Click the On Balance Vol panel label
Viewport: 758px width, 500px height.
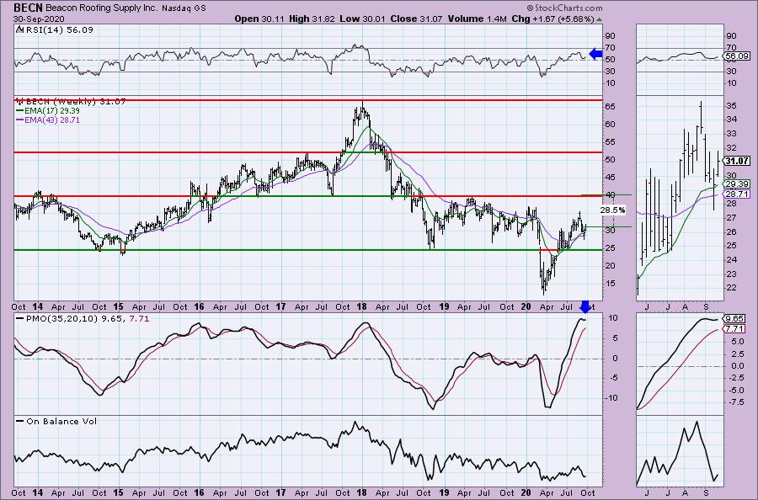point(56,421)
